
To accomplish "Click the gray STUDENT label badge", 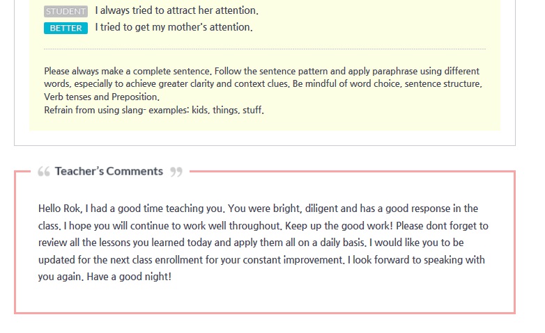I will click(x=66, y=11).
